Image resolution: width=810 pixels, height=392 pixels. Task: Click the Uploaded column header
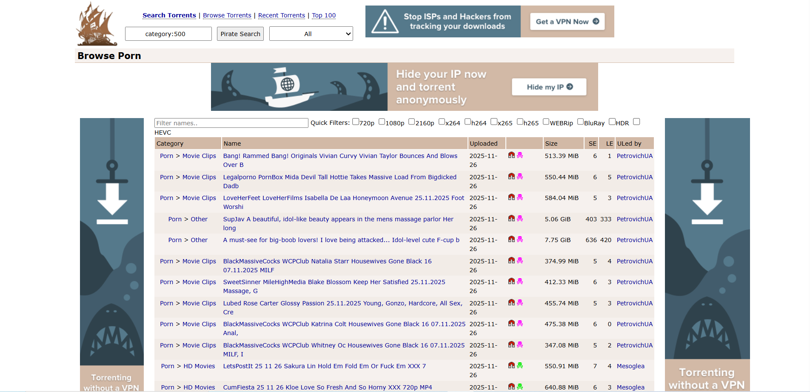pyautogui.click(x=487, y=144)
